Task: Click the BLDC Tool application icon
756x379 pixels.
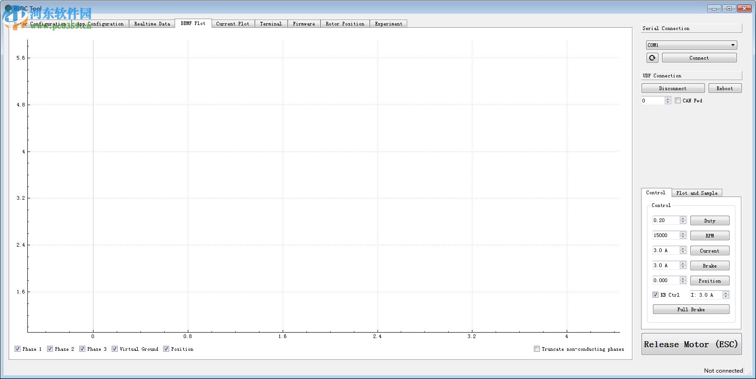Action: tap(8, 8)
